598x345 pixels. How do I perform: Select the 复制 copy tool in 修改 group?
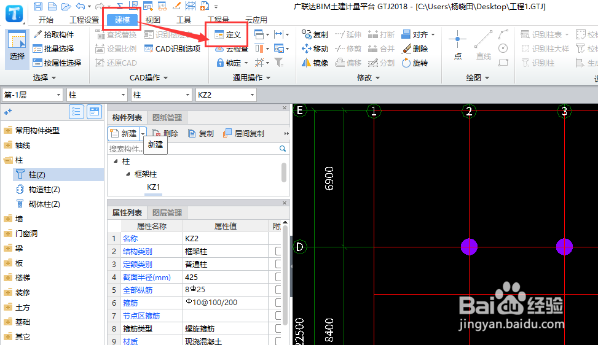pyautogui.click(x=315, y=34)
